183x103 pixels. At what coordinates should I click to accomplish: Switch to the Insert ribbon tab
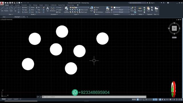pyautogui.click(x=12, y=5)
